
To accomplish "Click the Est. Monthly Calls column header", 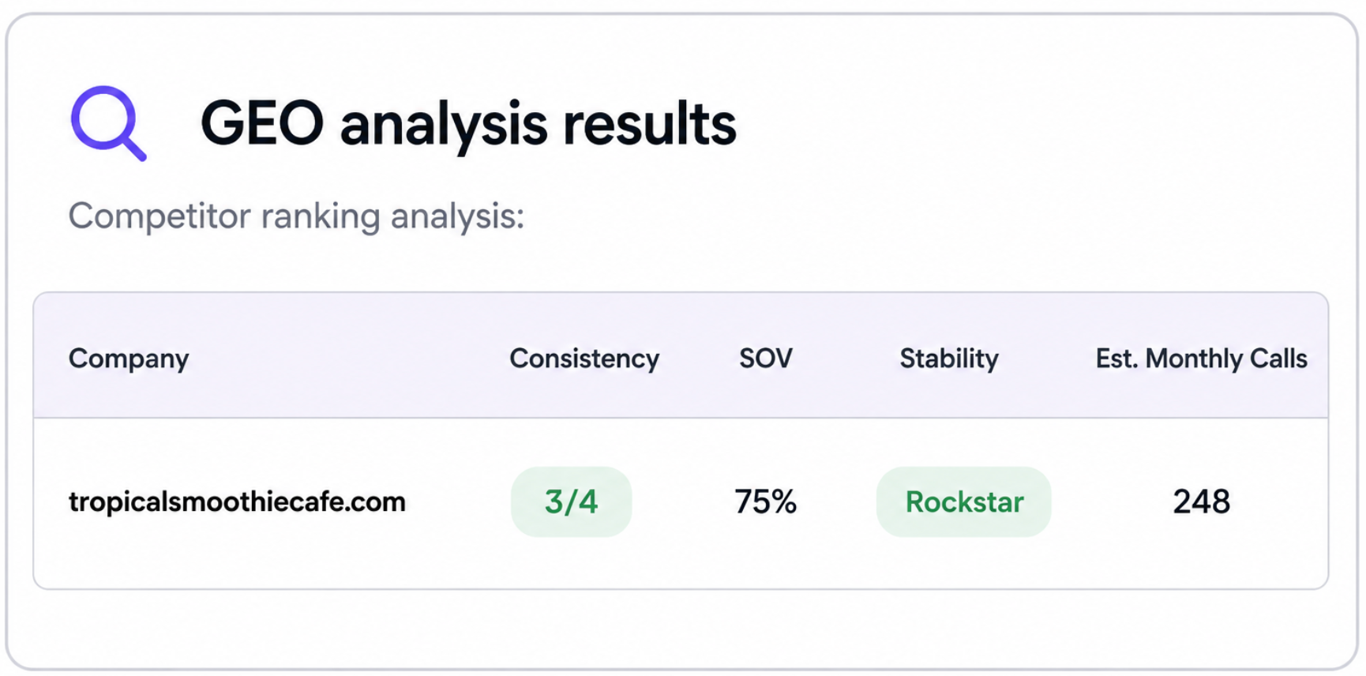I will tap(1201, 359).
